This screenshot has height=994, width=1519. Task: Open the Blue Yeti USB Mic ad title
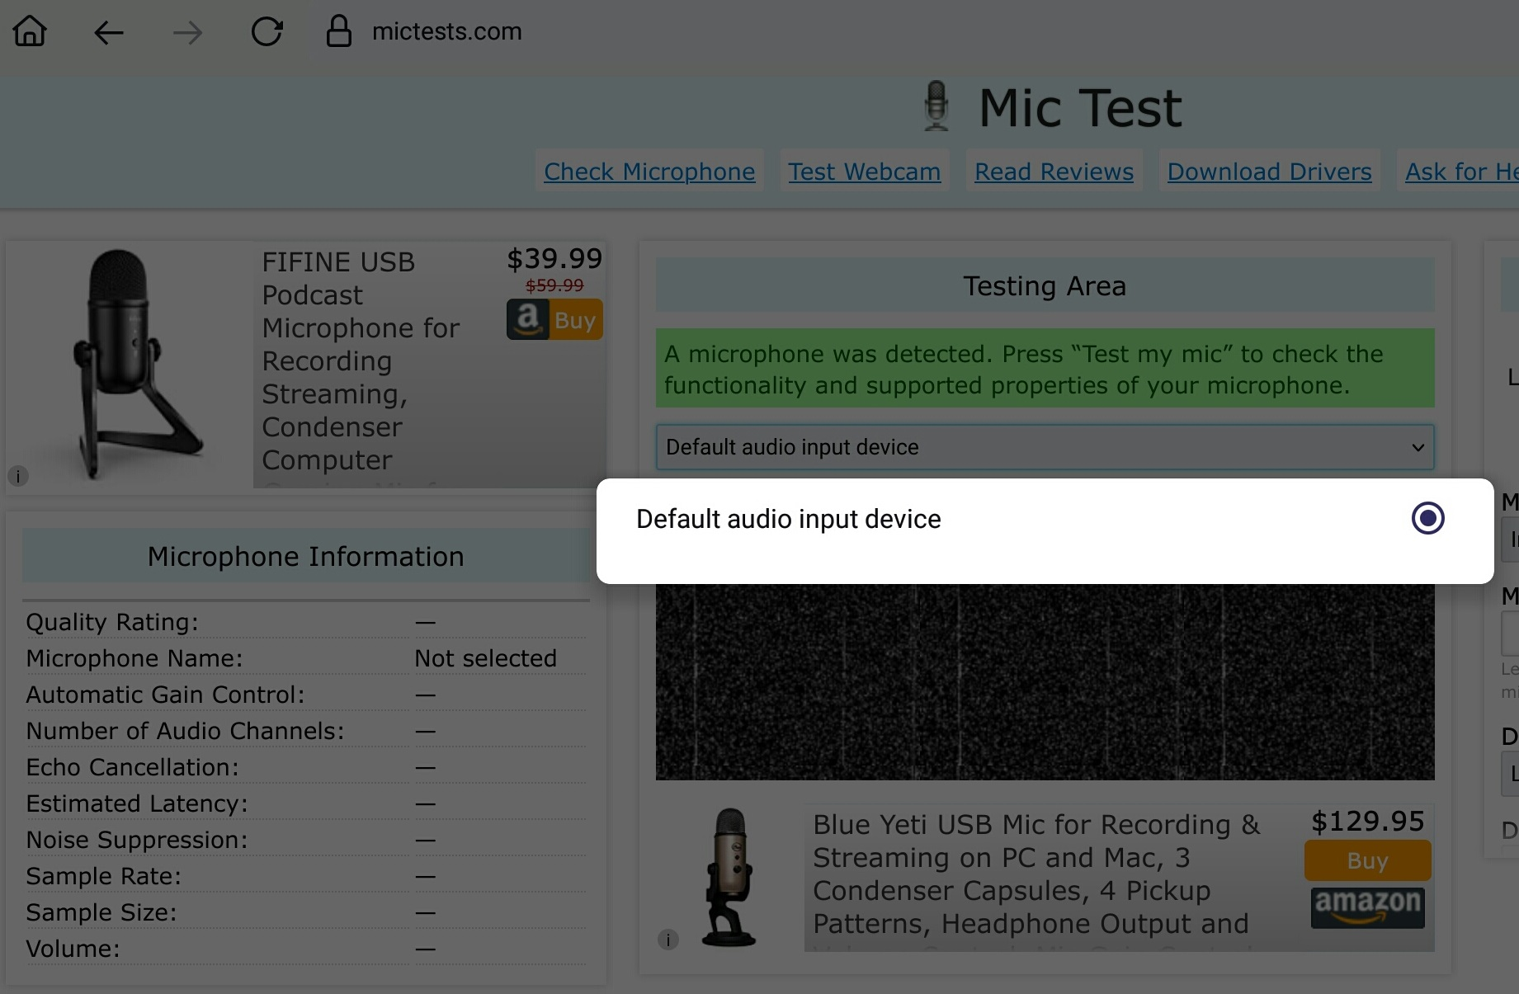click(x=1036, y=874)
